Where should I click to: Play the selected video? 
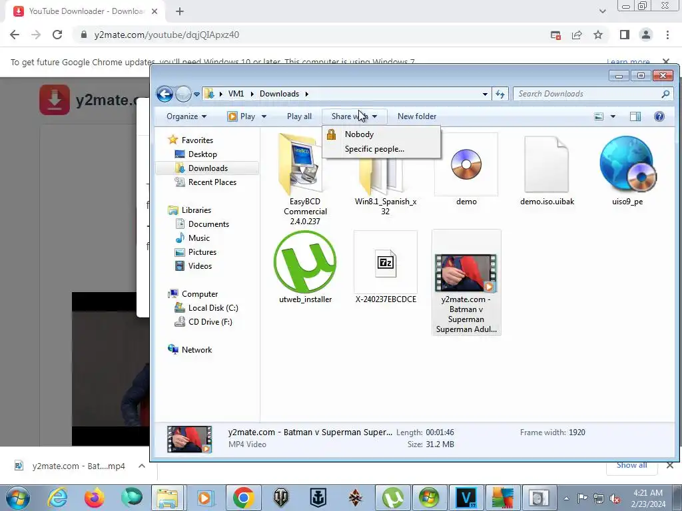tap(241, 116)
